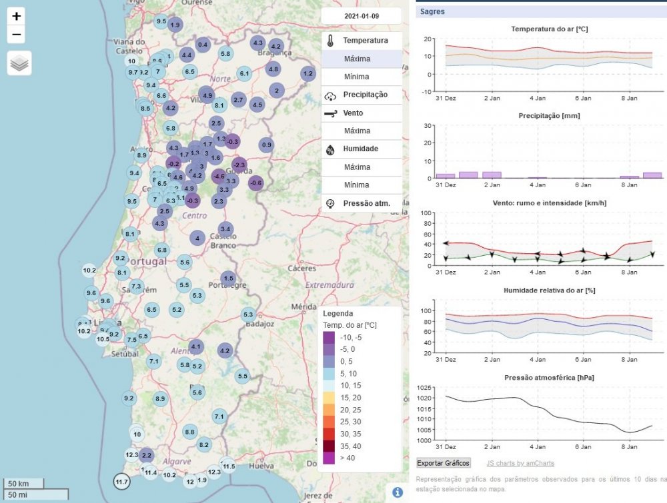Click the wind icon beside Vento
The width and height of the screenshot is (667, 503).
point(330,113)
